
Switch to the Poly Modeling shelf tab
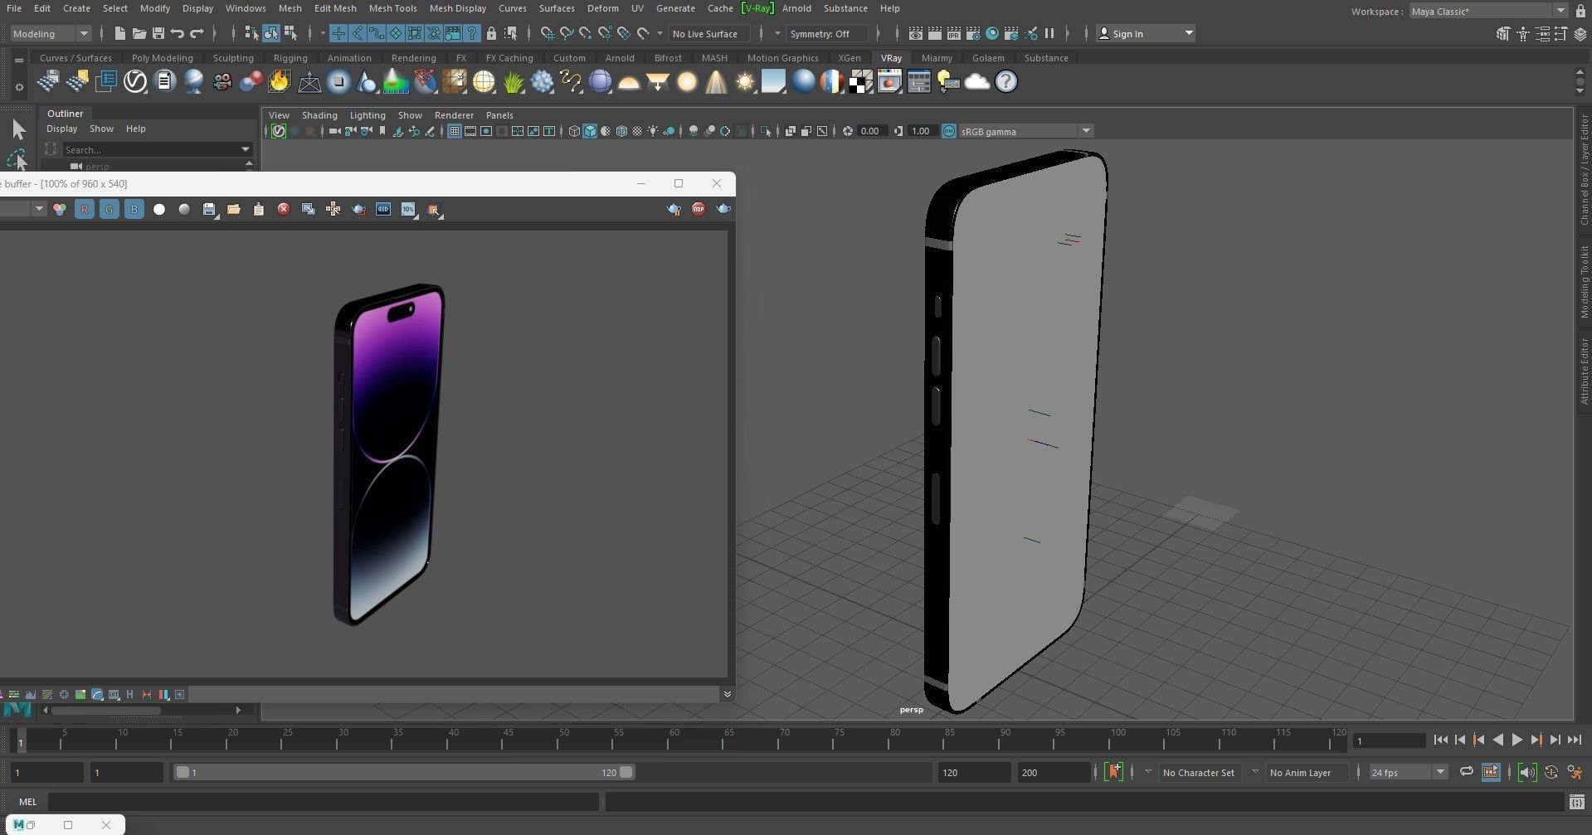[162, 57]
